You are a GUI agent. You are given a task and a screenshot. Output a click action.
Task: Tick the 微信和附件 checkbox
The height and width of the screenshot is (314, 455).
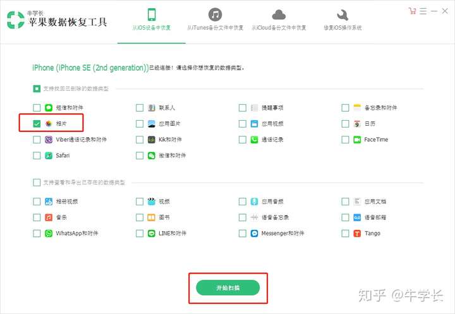click(140, 155)
